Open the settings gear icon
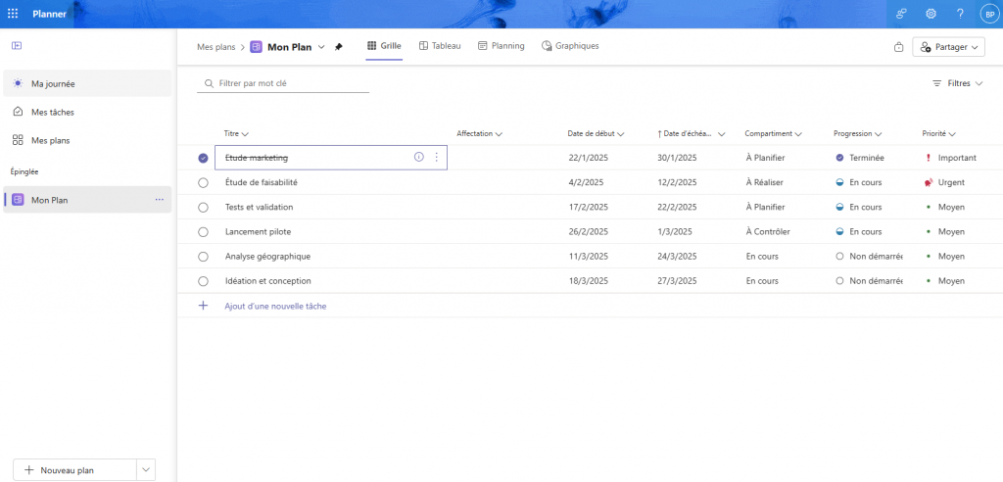 click(931, 14)
